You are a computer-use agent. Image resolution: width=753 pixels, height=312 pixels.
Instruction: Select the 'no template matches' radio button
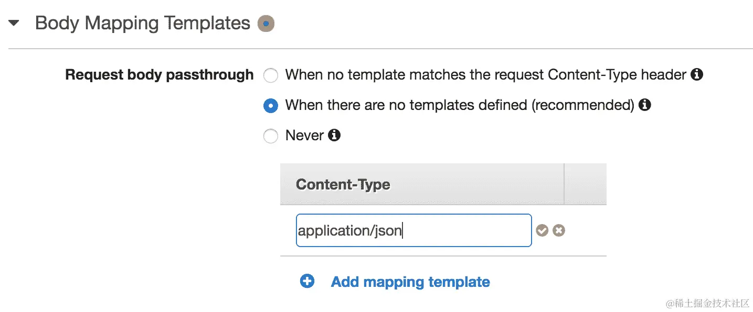pyautogui.click(x=271, y=76)
